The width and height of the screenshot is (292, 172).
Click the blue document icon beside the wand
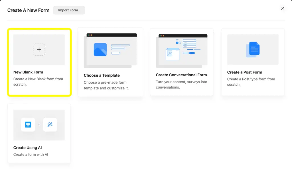click(x=28, y=125)
